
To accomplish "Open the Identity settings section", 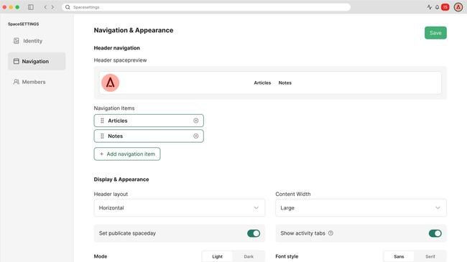I will click(37, 41).
